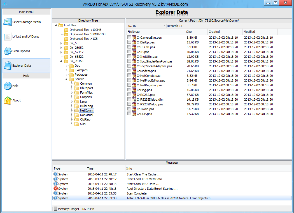Collapse the Source folder node

(66, 79)
